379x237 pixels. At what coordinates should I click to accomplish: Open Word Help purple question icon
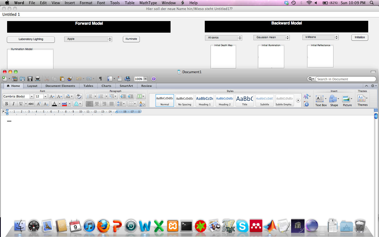point(154,79)
